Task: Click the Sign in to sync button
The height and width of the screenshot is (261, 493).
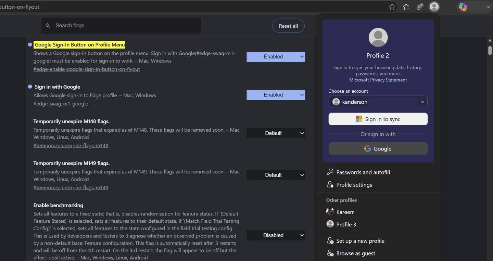Action: 378,119
